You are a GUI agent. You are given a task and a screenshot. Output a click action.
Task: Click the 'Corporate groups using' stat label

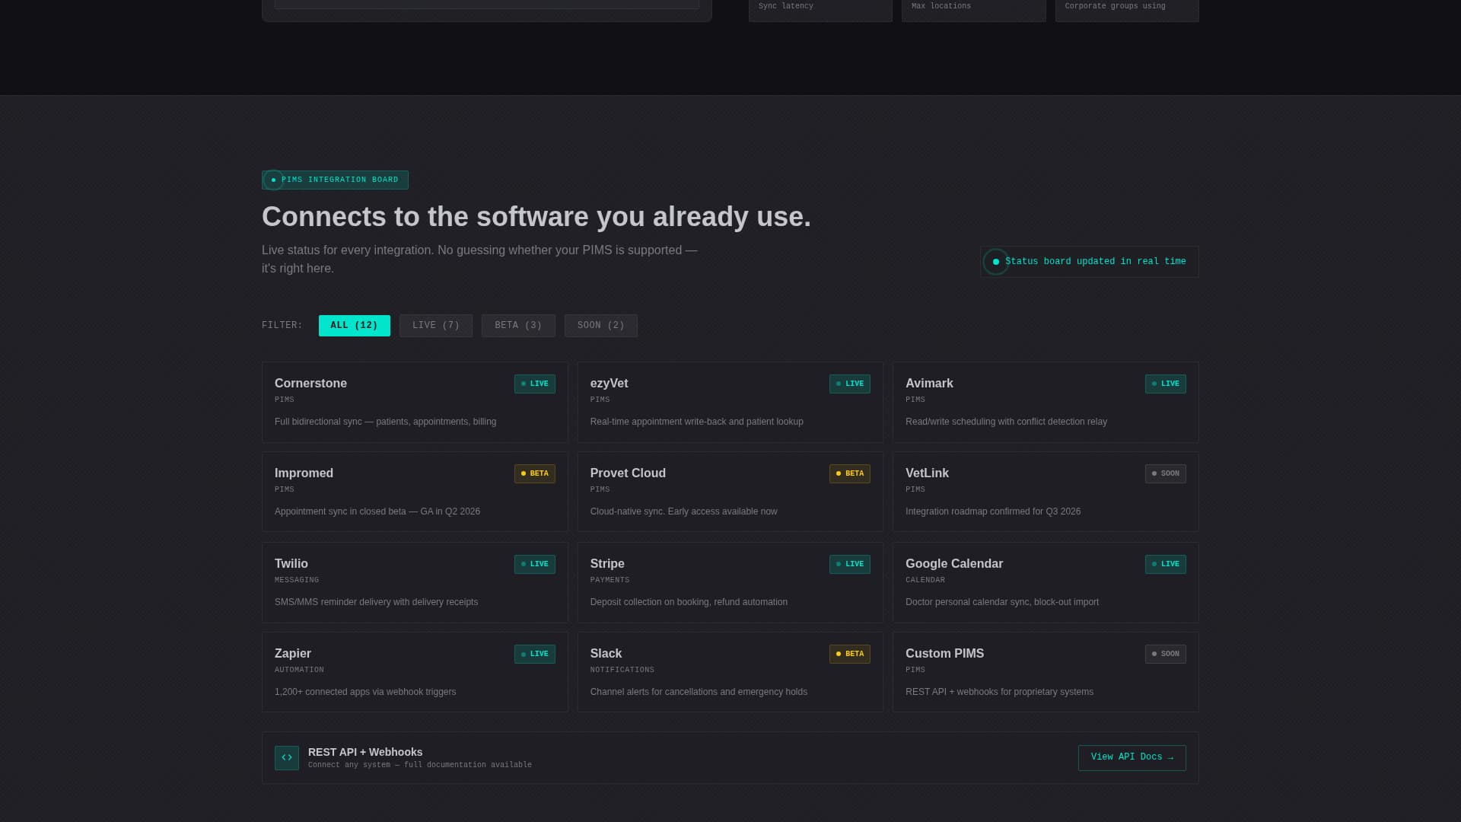[1115, 6]
